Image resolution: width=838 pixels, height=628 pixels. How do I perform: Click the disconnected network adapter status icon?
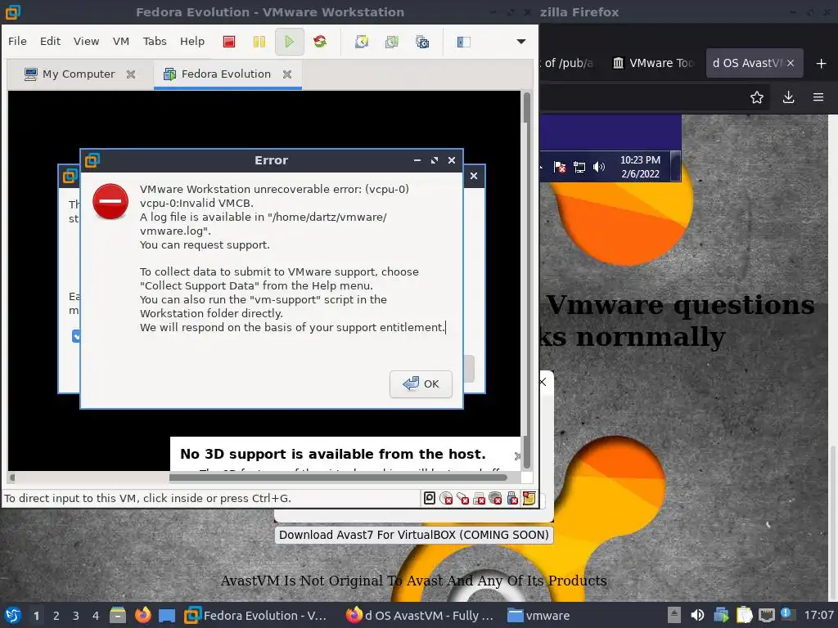click(463, 498)
